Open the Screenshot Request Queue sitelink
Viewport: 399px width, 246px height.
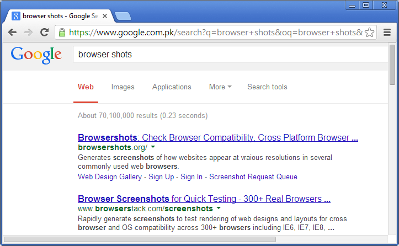click(253, 177)
